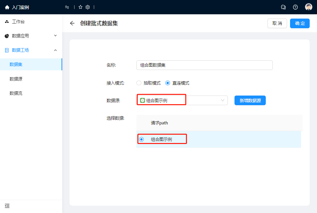Screen dimensions: 317x213
Task: Open the user avatar menu
Action: [x=309, y=7]
